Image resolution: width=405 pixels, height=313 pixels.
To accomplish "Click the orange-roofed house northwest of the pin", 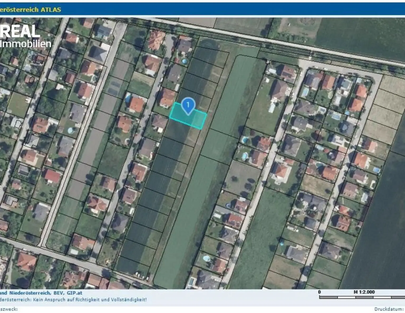I will pyautogui.click(x=167, y=98).
